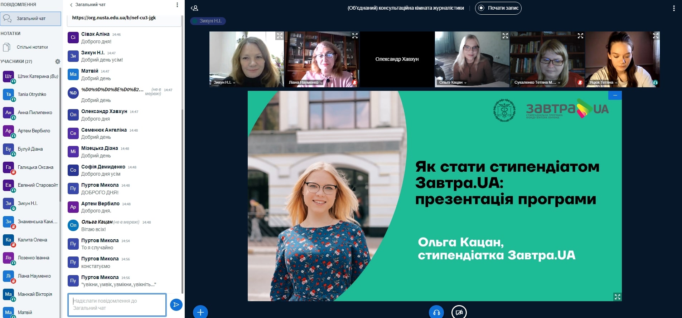Expand Ліана Науменко webcam to fullscreen
This screenshot has height=318, width=682.
[x=355, y=36]
